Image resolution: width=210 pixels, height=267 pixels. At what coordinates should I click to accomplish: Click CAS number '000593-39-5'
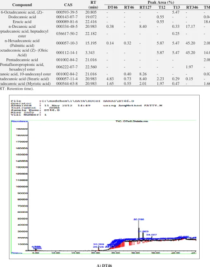(67, 12)
